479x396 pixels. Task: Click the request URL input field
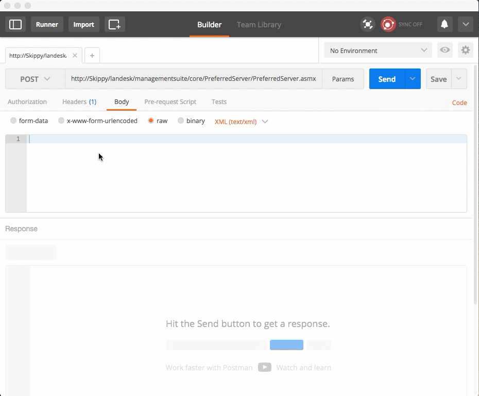194,79
